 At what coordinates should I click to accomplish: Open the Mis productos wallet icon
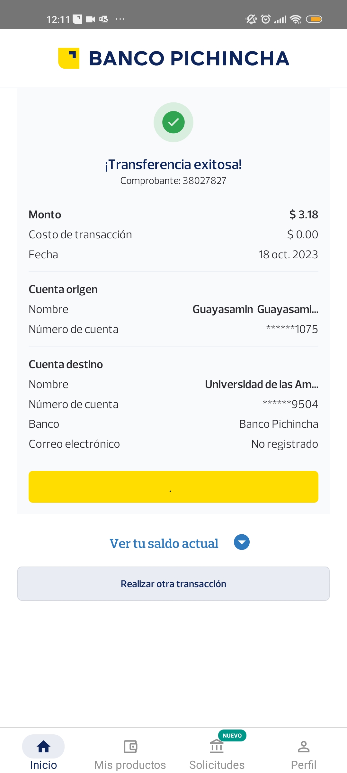click(130, 746)
